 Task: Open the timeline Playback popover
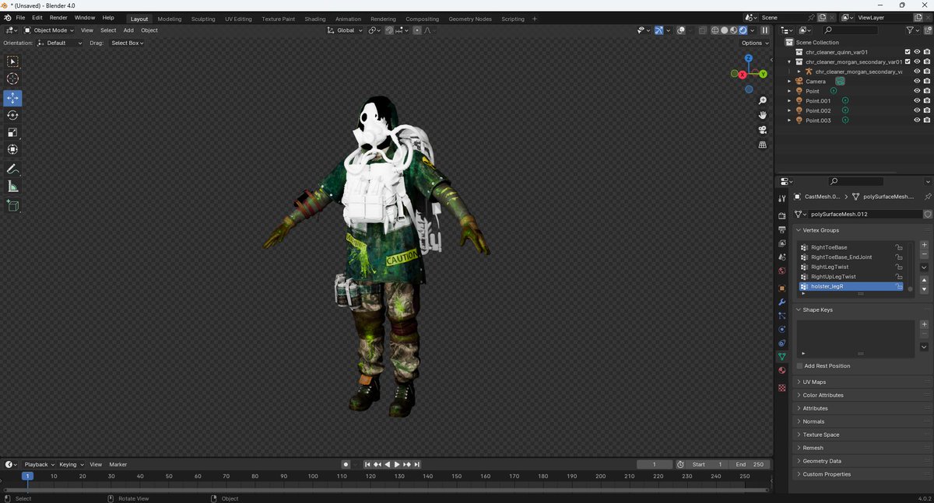coord(39,464)
